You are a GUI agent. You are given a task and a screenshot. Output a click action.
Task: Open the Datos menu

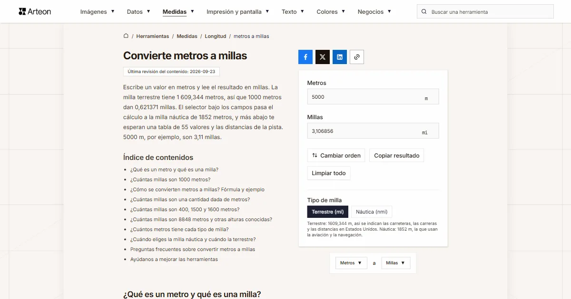point(138,12)
